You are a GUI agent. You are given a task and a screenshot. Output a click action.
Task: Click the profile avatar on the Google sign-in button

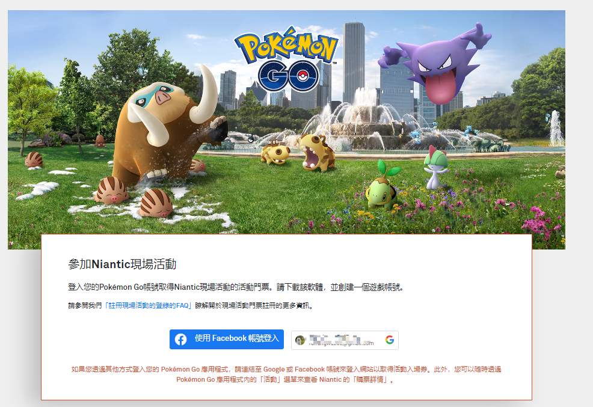pyautogui.click(x=299, y=338)
